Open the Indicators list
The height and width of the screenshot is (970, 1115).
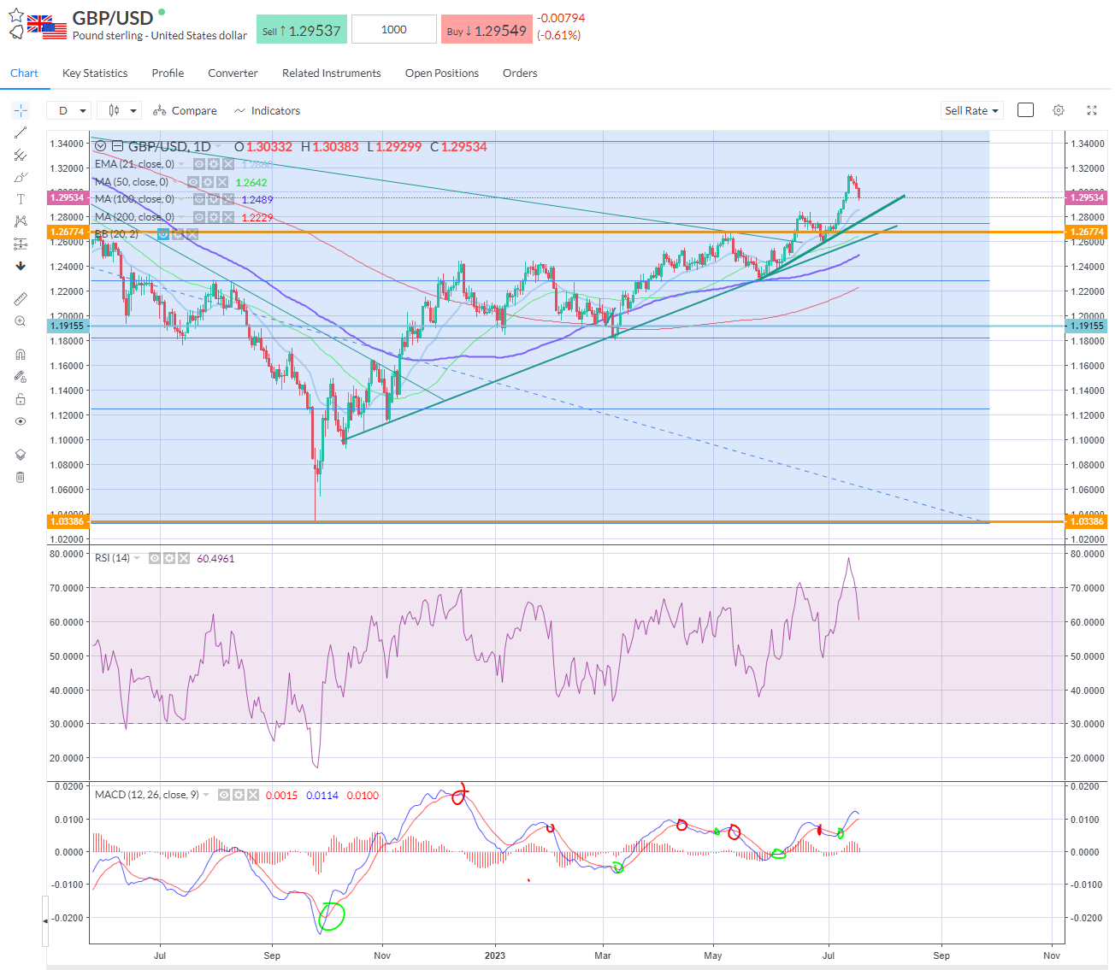[x=267, y=110]
